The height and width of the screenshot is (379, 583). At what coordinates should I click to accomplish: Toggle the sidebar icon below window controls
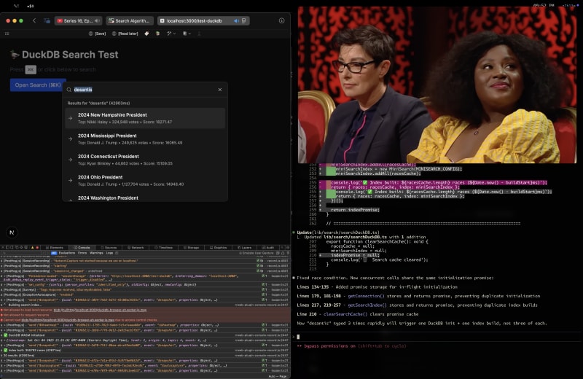[x=7, y=34]
